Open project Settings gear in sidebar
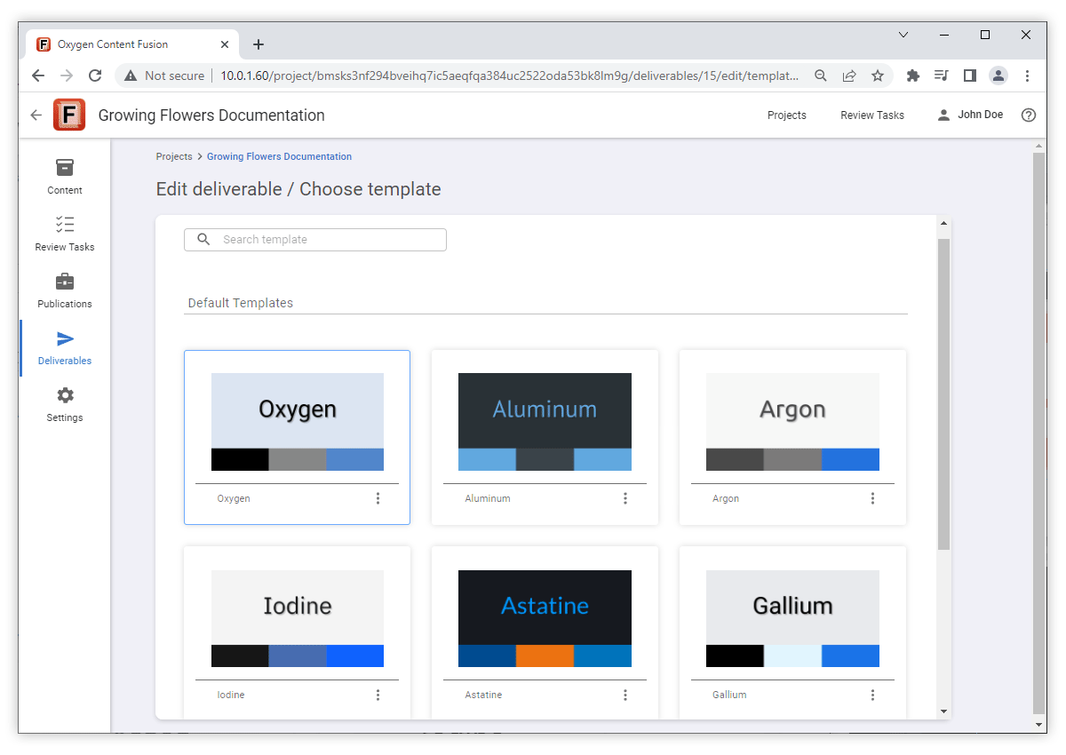The width and height of the screenshot is (1066, 755). [65, 404]
